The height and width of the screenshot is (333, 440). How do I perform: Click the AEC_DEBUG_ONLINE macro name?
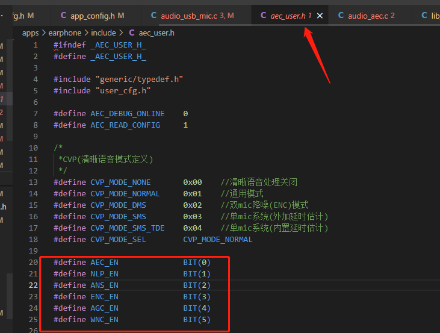pos(128,114)
